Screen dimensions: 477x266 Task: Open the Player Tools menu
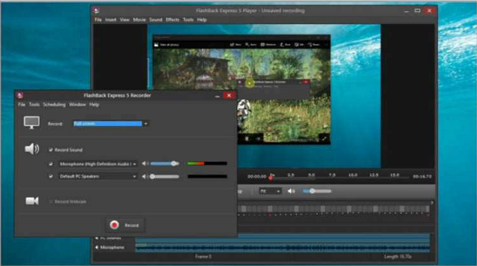tap(188, 20)
